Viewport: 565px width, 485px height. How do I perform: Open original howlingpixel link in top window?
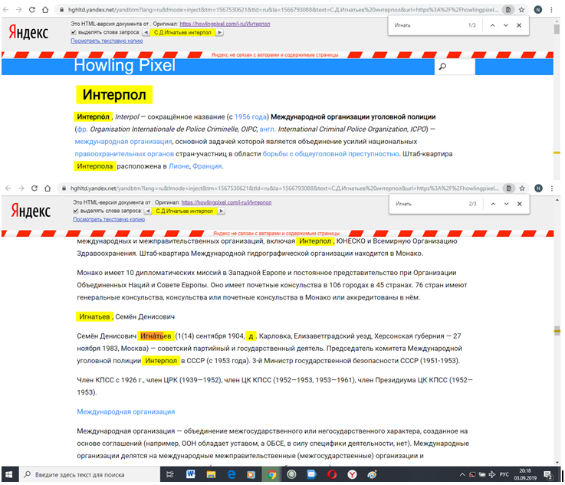[225, 24]
